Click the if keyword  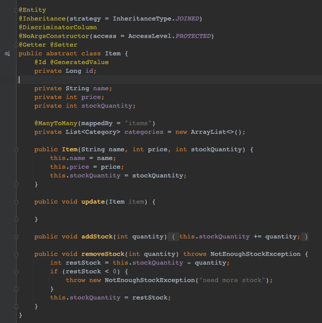click(x=54, y=272)
